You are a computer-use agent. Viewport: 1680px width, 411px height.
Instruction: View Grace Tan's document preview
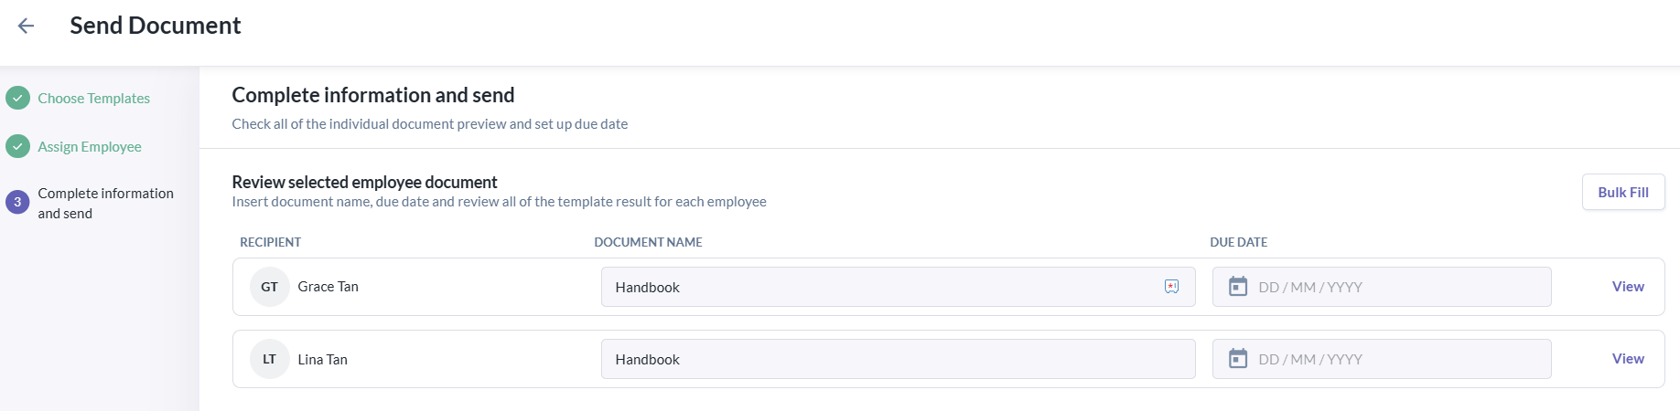coord(1628,287)
